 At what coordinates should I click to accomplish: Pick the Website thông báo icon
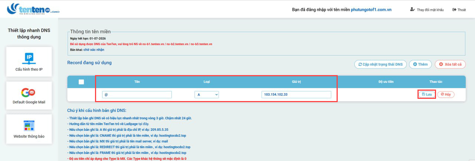29,125
